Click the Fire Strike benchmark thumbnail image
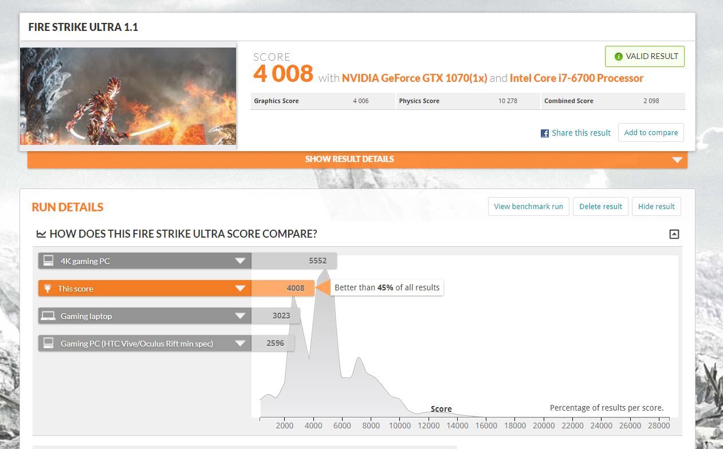723x449 pixels. pyautogui.click(x=128, y=96)
